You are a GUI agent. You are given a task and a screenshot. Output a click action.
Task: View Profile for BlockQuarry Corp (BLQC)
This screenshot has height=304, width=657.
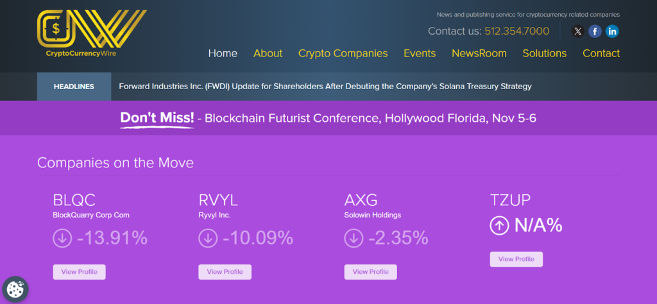pyautogui.click(x=79, y=272)
